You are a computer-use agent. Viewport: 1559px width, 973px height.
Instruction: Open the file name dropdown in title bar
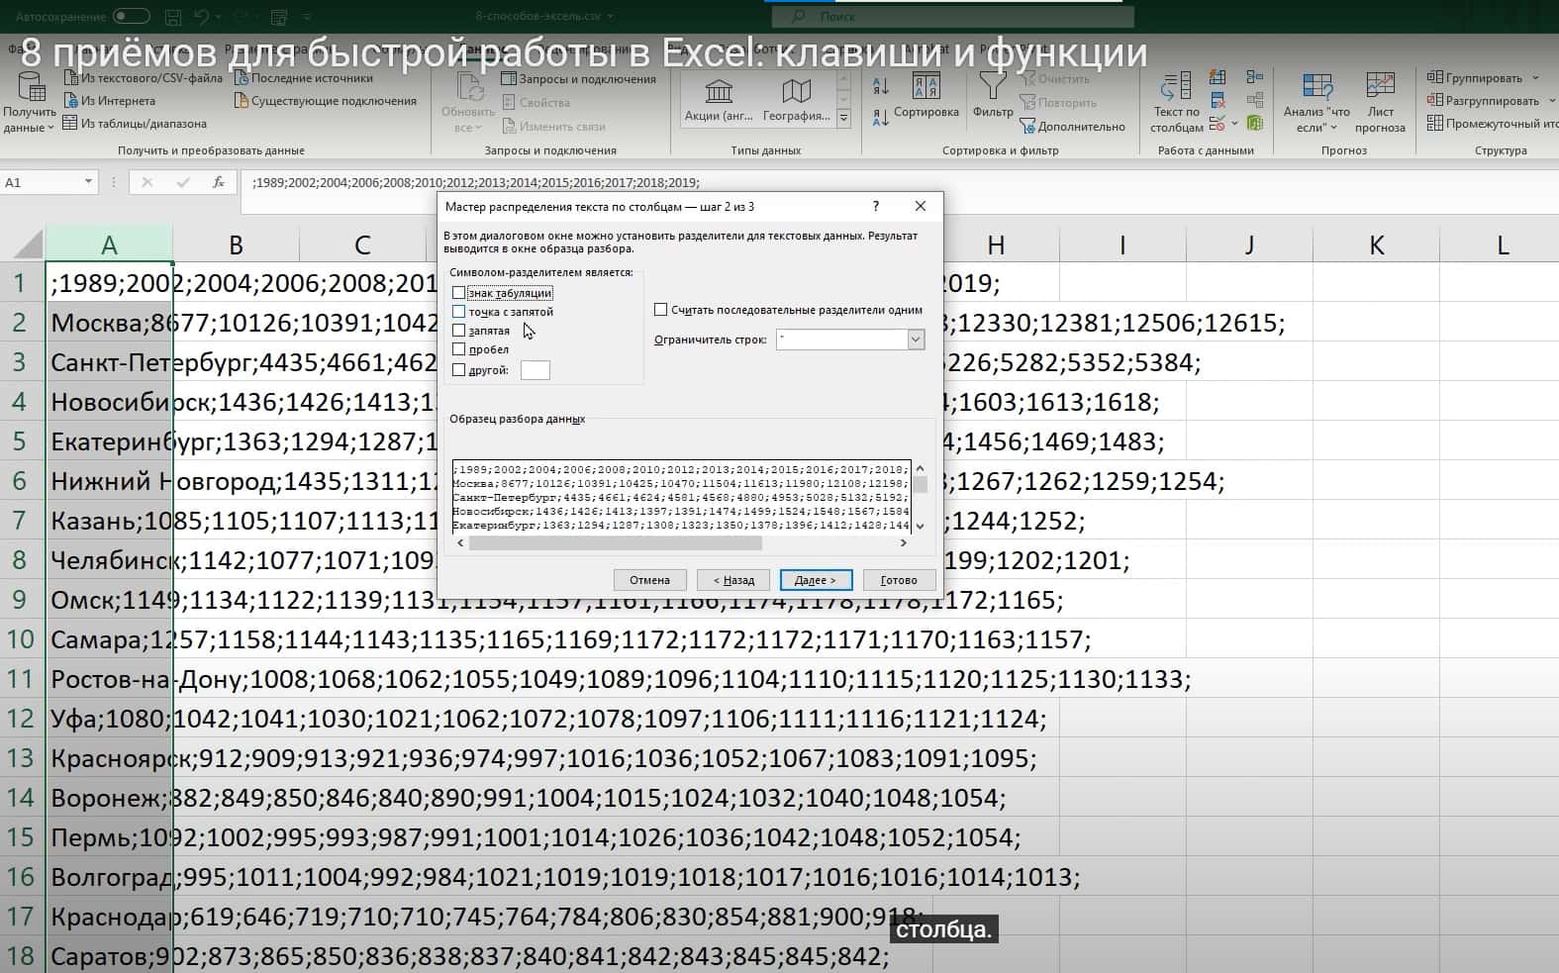(610, 17)
